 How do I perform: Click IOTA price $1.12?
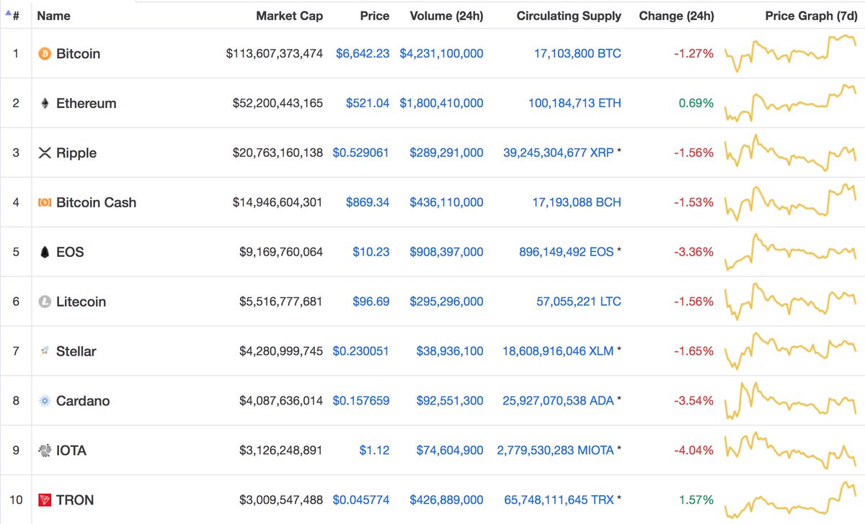point(375,451)
